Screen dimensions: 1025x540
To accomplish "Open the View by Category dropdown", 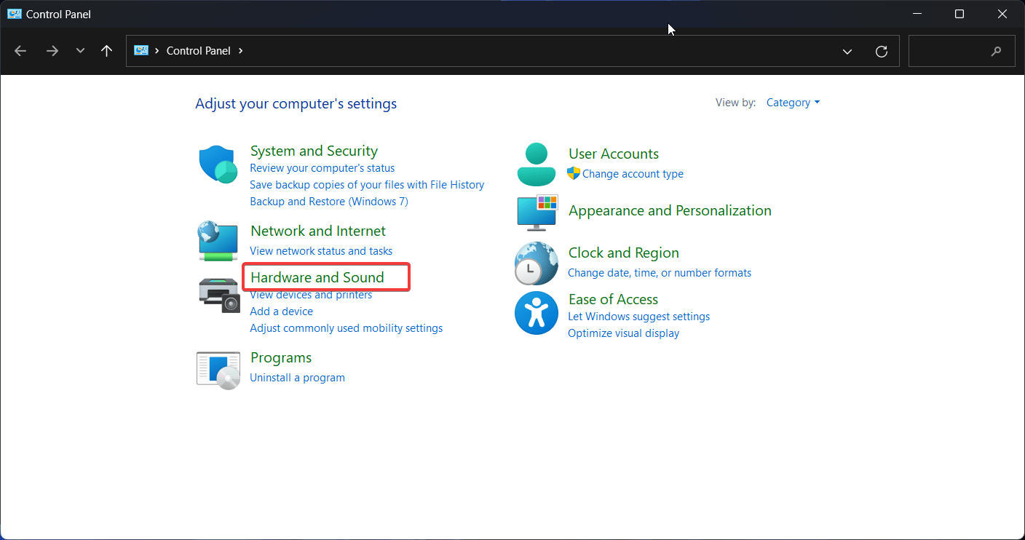I will tap(793, 103).
